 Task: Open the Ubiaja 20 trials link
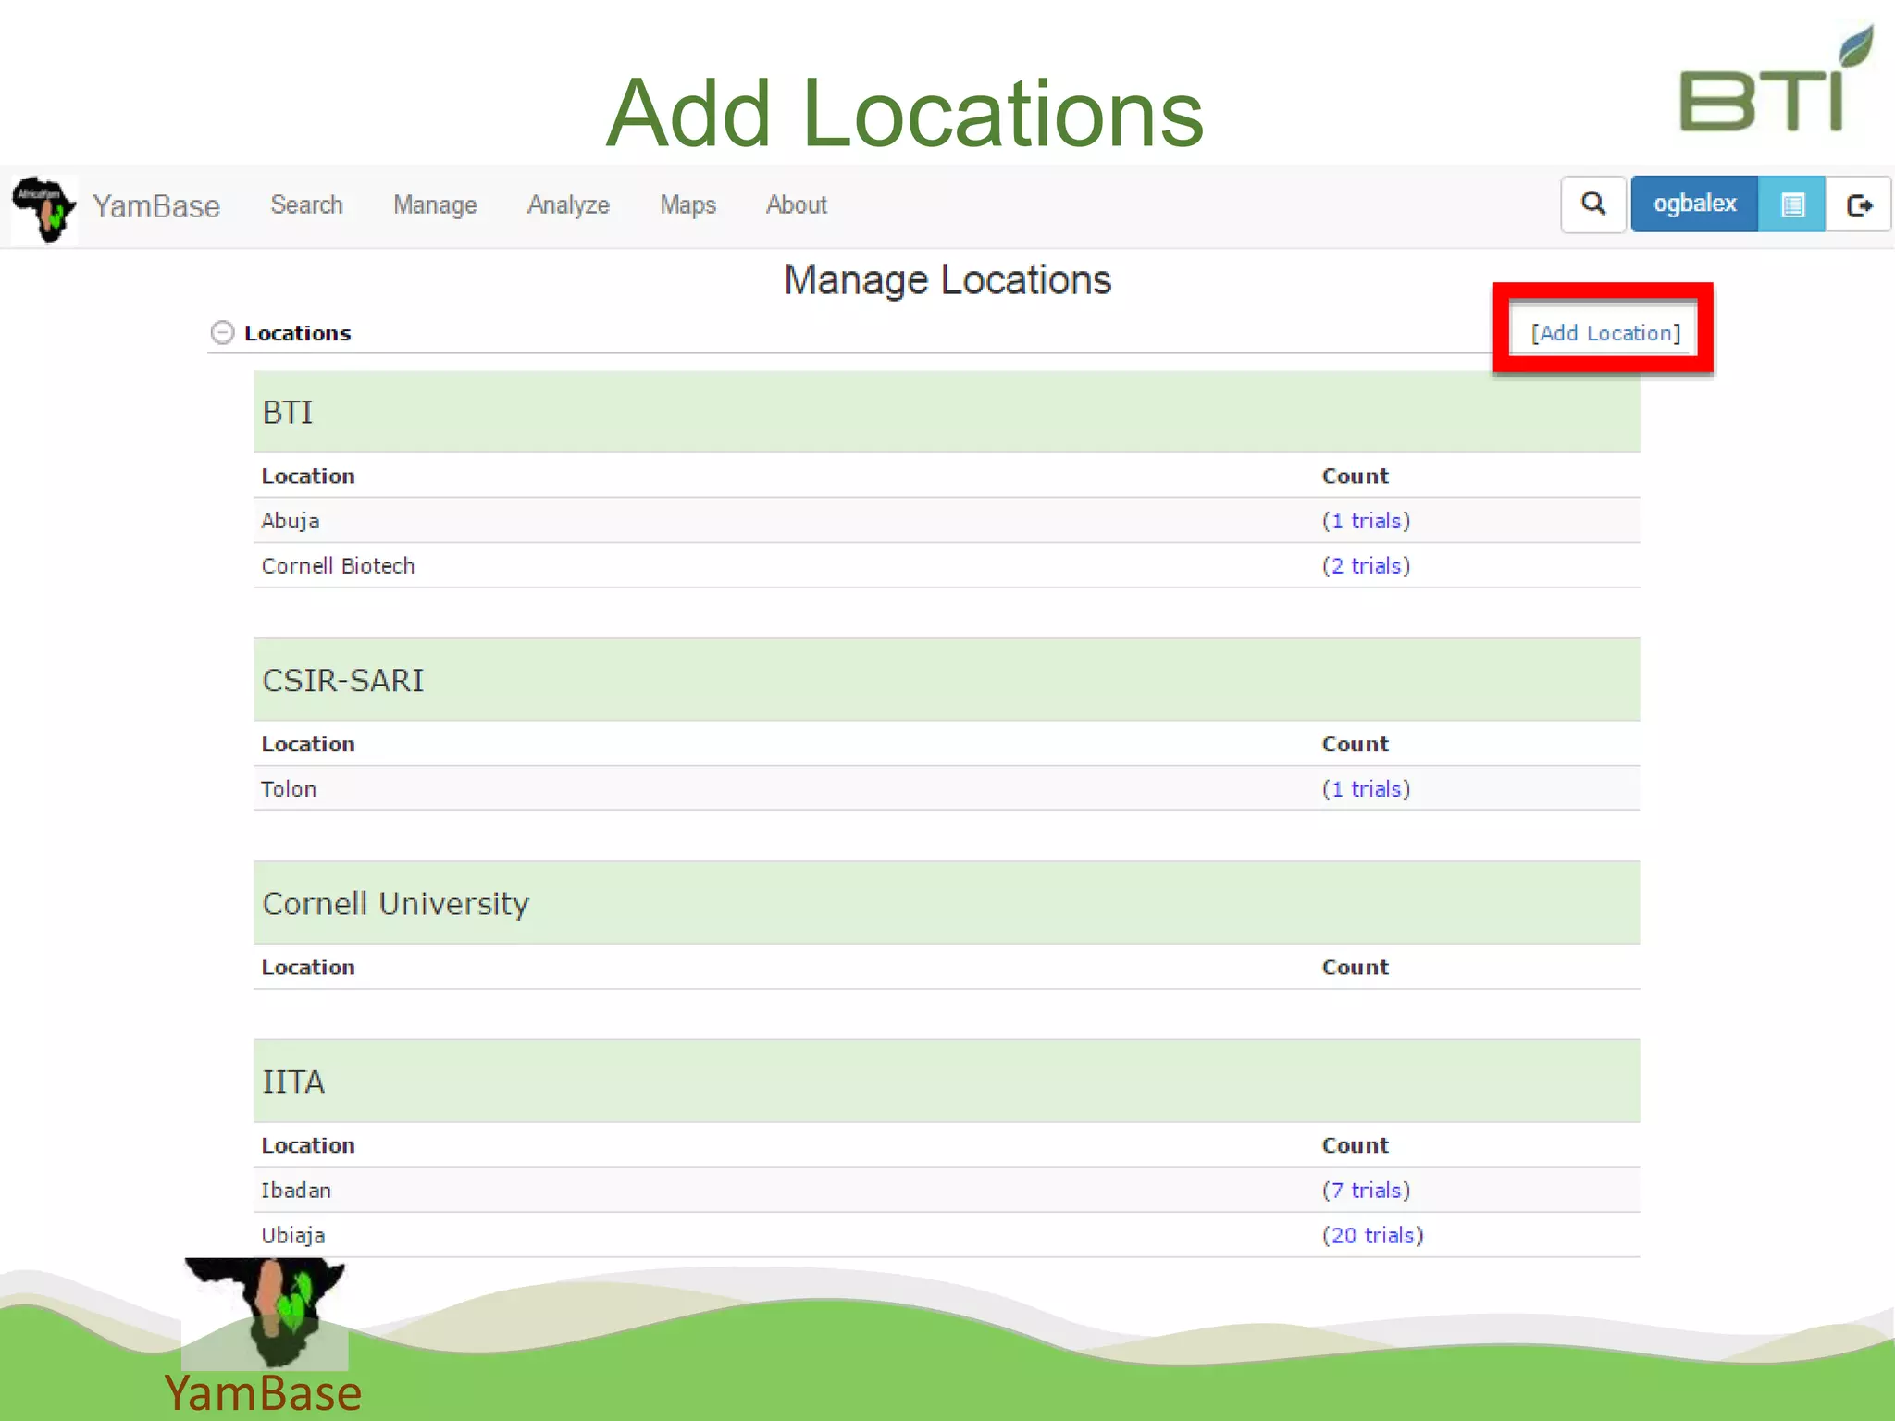pos(1372,1236)
